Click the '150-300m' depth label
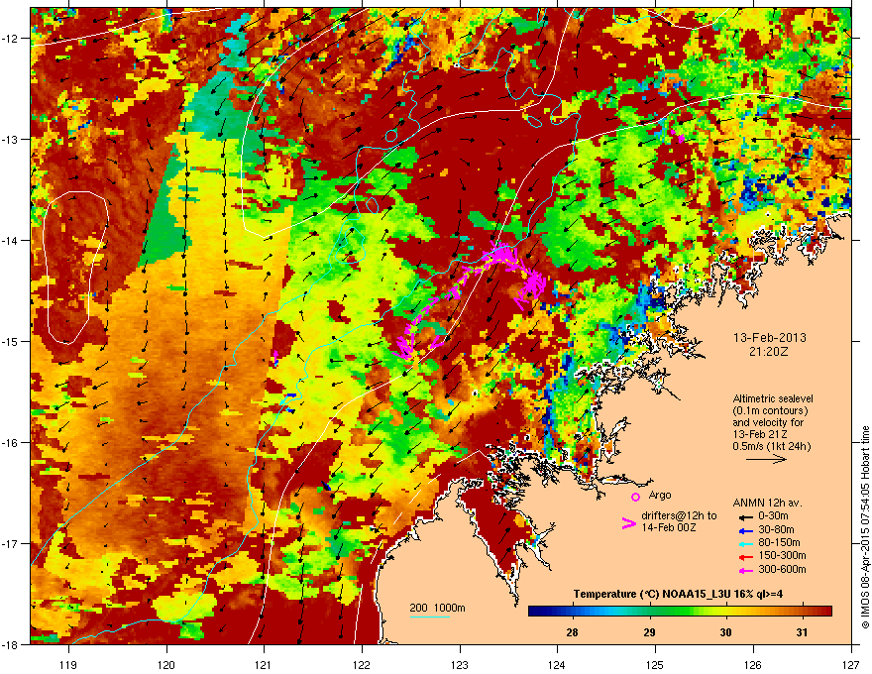This screenshot has width=872, height=674. pyautogui.click(x=782, y=555)
